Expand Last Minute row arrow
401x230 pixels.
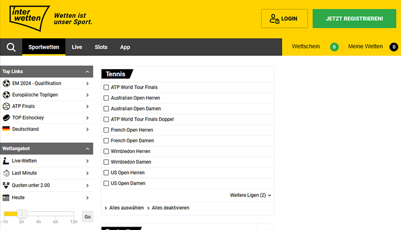tap(87, 174)
